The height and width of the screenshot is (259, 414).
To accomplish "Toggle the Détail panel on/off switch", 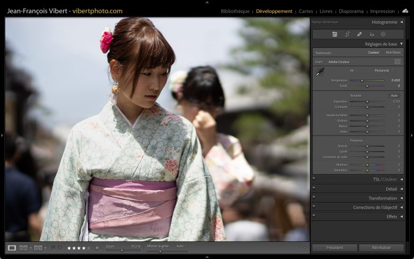I will 314,189.
